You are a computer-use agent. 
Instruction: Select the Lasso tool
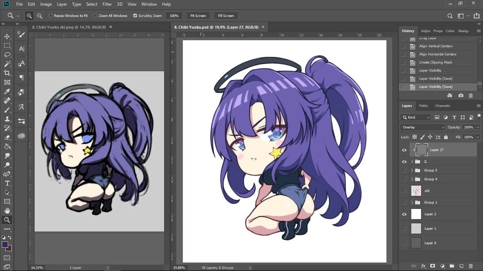[7, 55]
